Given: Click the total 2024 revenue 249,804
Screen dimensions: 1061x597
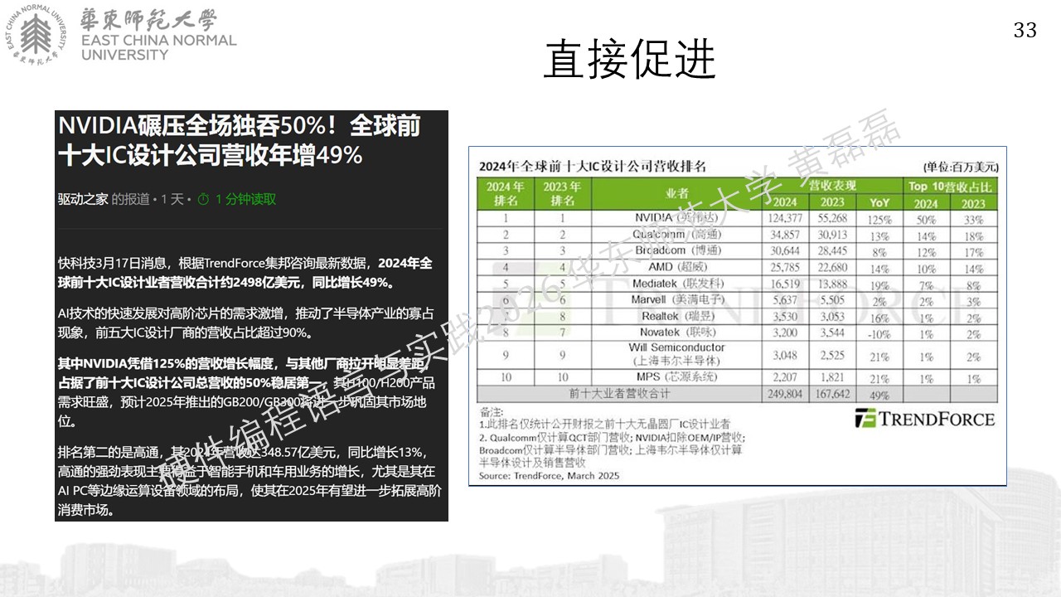Looking at the screenshot, I should [785, 394].
